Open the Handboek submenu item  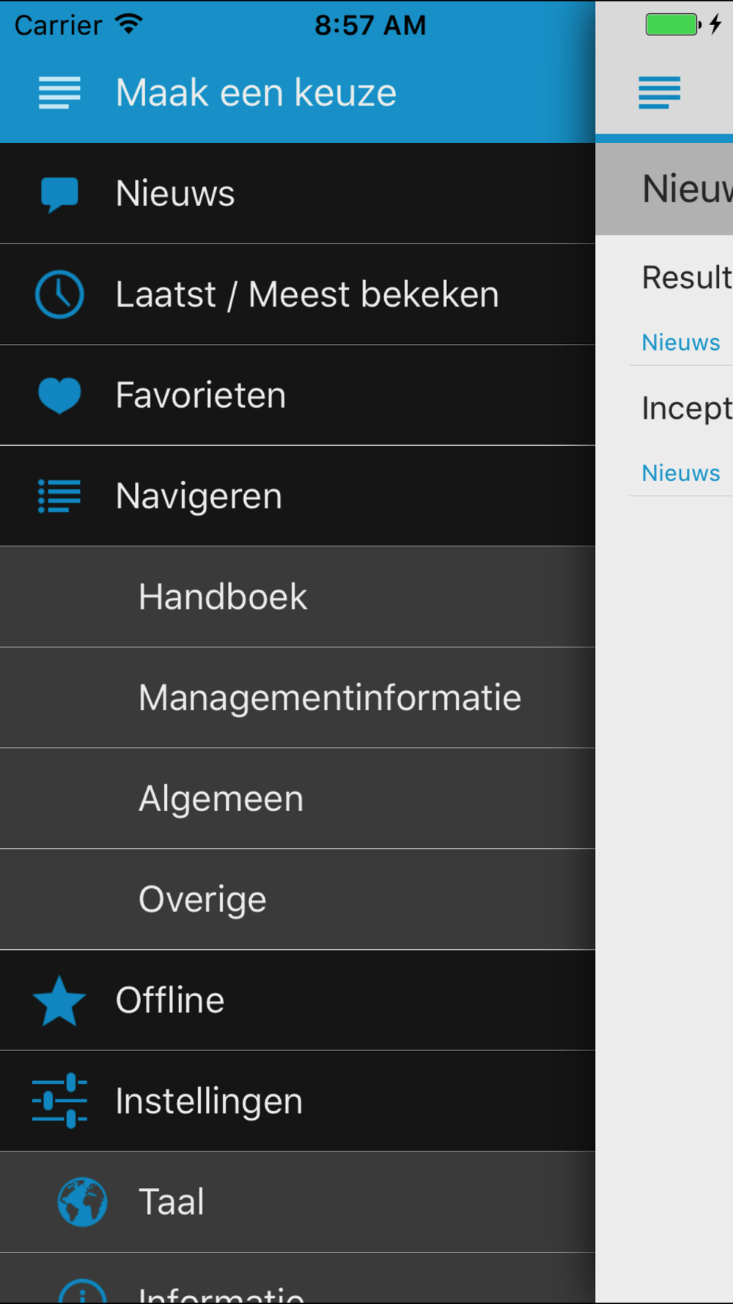pyautogui.click(x=298, y=597)
